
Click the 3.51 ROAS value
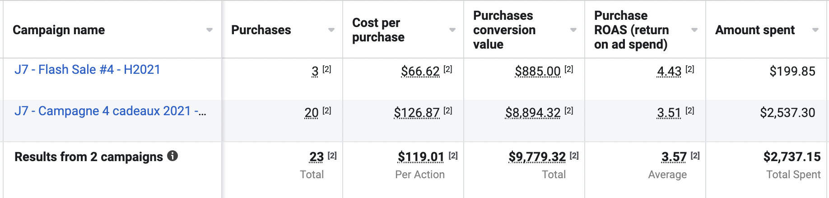(669, 112)
